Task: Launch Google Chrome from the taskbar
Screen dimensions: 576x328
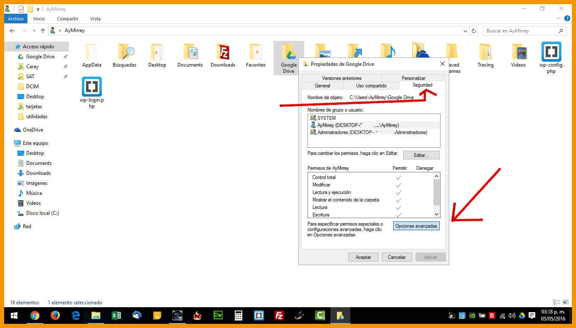Action: tap(34, 316)
